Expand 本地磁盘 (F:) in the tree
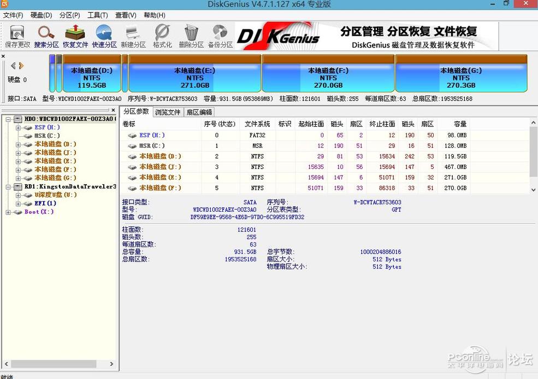The width and height of the screenshot is (538, 379). [x=18, y=170]
